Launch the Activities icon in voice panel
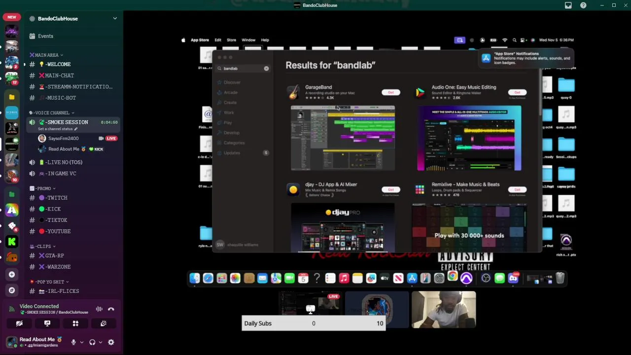631x355 pixels. click(75, 323)
